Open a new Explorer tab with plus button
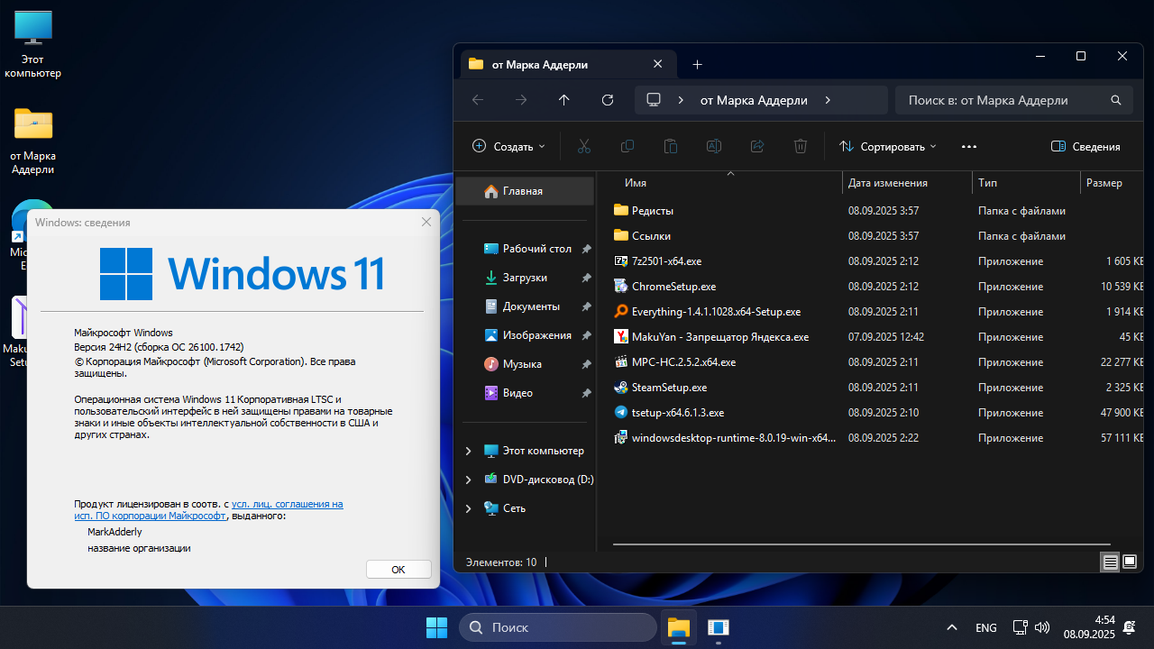1154x649 pixels. (x=697, y=64)
